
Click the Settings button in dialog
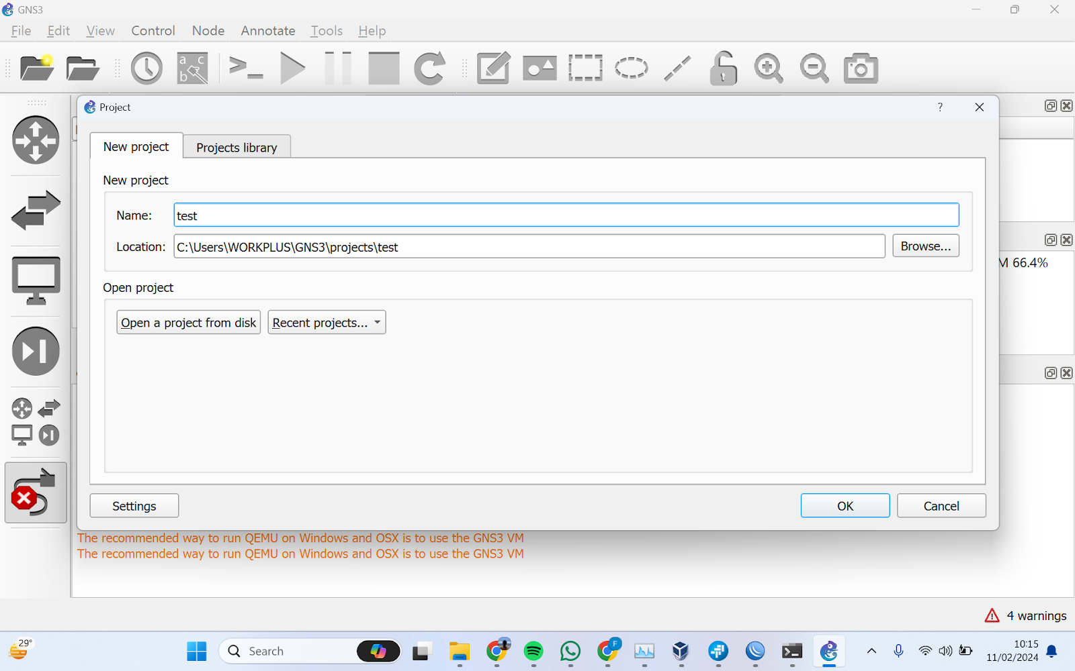(134, 506)
